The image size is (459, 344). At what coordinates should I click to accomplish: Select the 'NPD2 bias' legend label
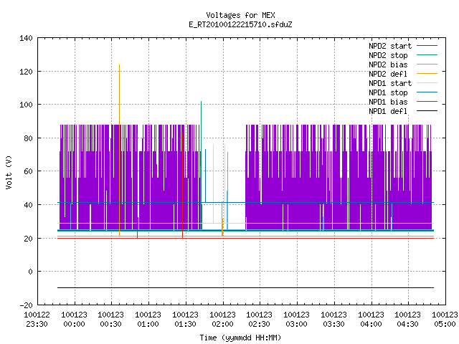click(388, 64)
